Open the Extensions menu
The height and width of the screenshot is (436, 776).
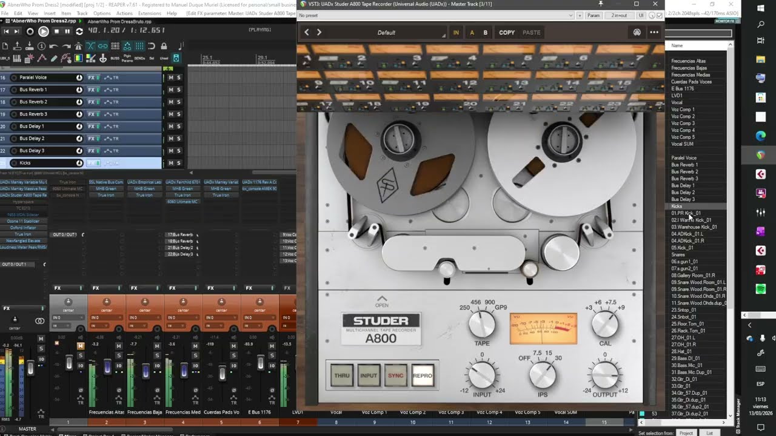click(150, 13)
